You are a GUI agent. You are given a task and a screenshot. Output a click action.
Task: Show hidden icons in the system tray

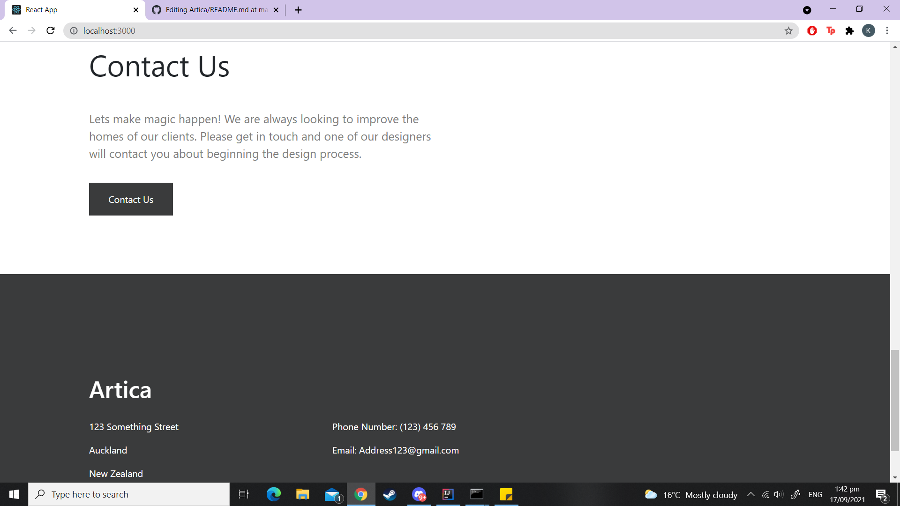(x=751, y=494)
